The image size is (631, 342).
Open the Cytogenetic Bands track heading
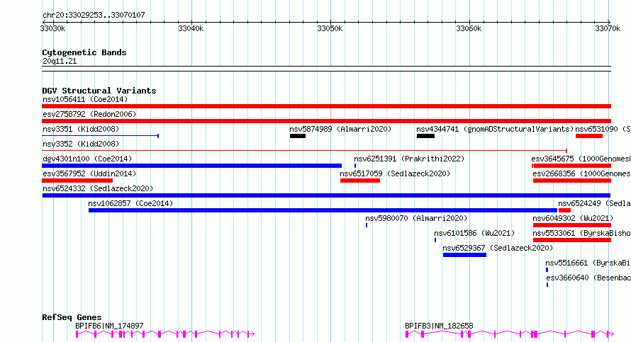coord(84,52)
